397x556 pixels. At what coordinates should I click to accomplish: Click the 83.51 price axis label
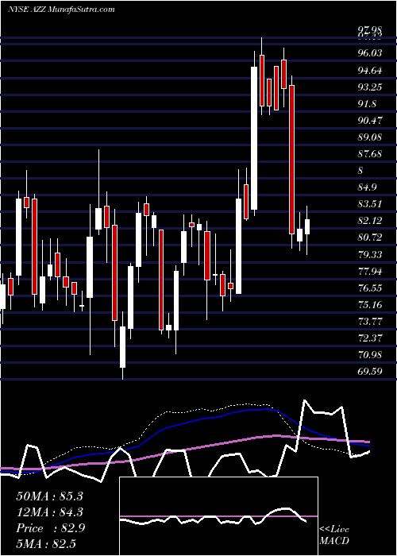pos(370,204)
